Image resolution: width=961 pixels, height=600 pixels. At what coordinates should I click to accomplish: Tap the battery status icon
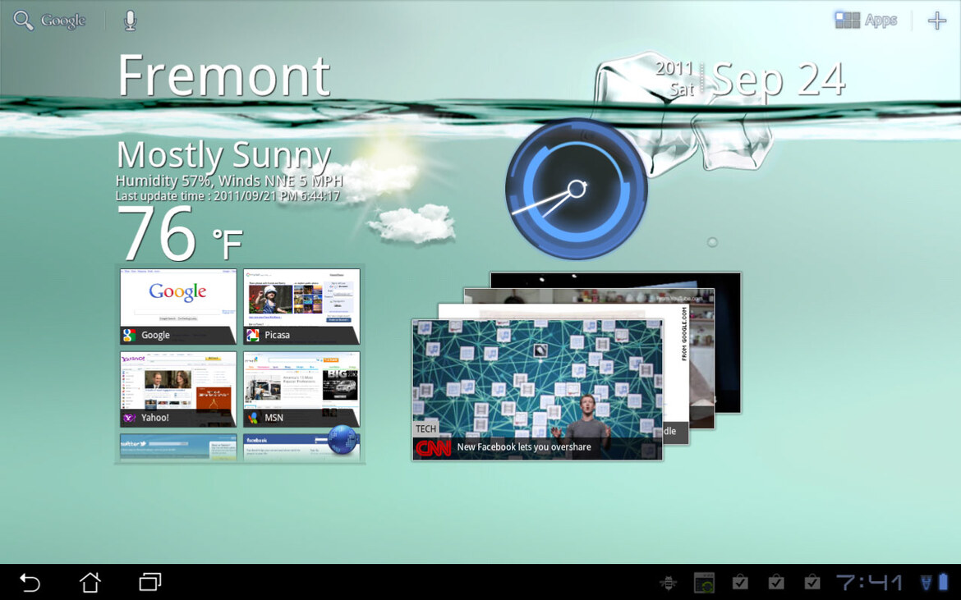[x=943, y=582]
